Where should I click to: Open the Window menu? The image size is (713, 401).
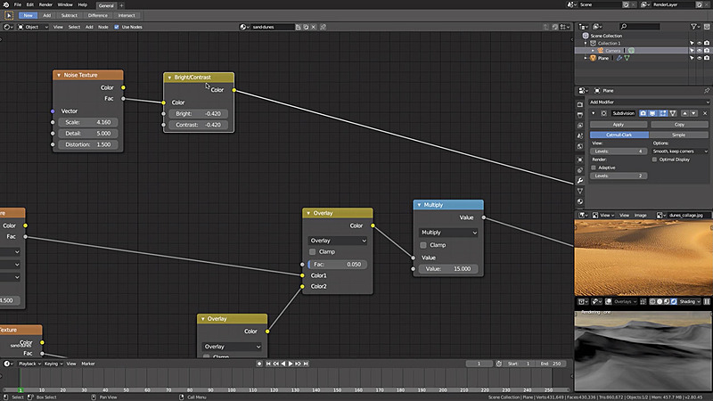pos(65,4)
